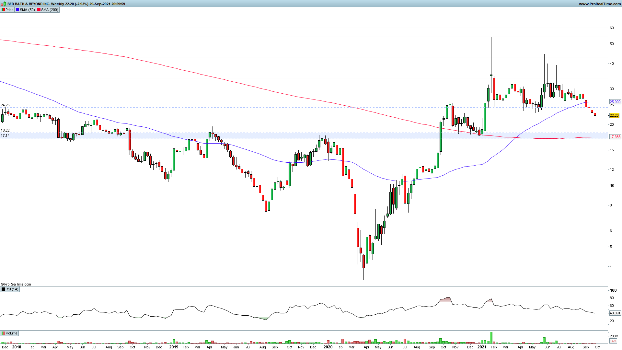
Task: Open the Price indicator label
Action: coord(9,10)
